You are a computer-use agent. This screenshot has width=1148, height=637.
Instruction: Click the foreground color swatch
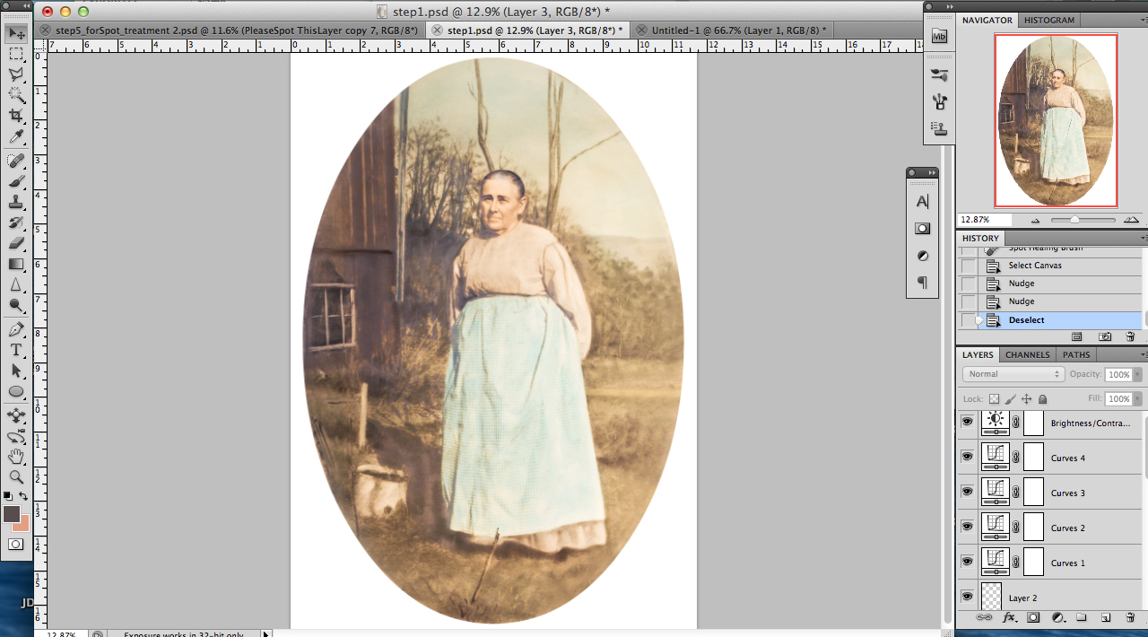pos(12,514)
